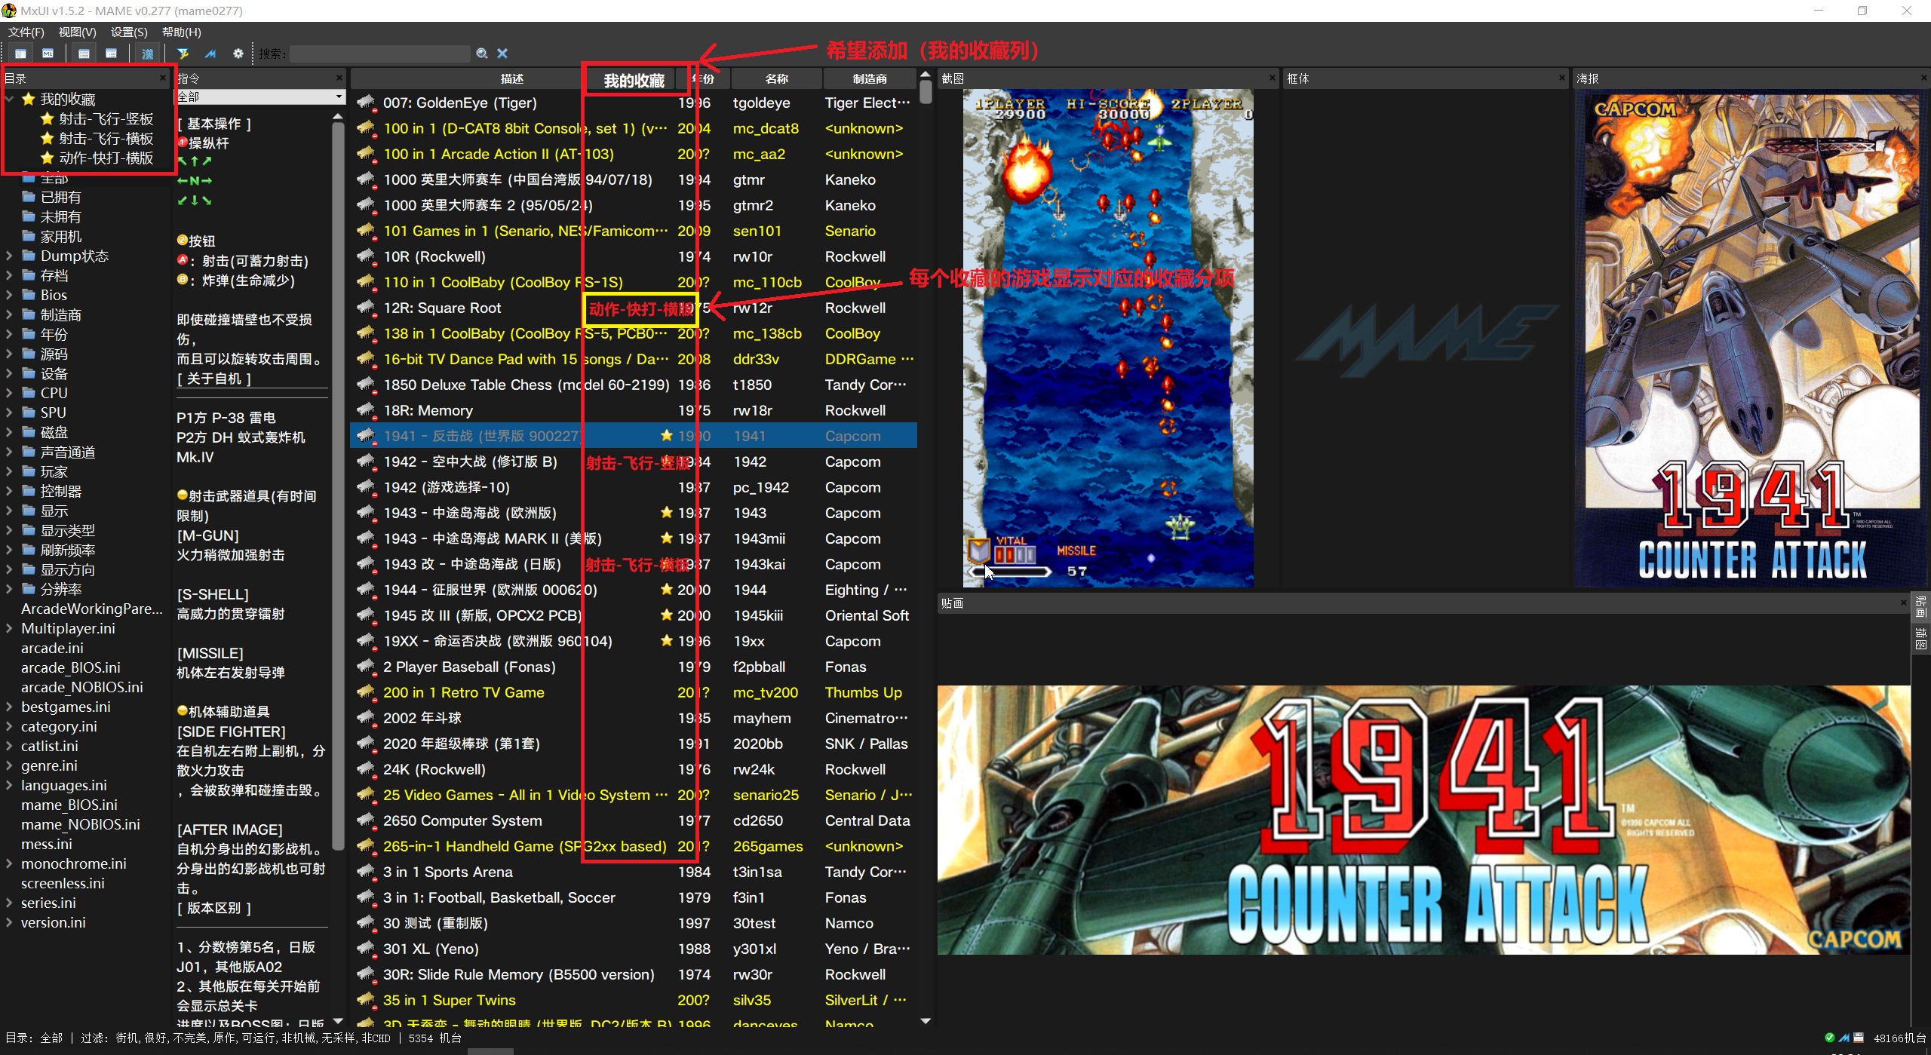Select the 控制器 folder icon

(x=29, y=491)
